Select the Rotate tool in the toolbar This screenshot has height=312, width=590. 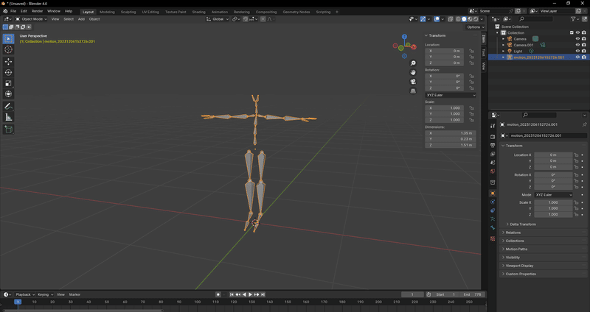point(8,72)
